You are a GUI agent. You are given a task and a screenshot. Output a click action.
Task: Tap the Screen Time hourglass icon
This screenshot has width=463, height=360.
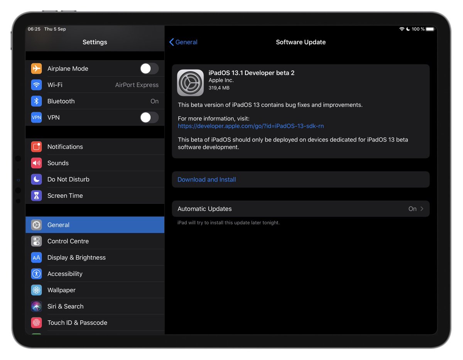36,196
